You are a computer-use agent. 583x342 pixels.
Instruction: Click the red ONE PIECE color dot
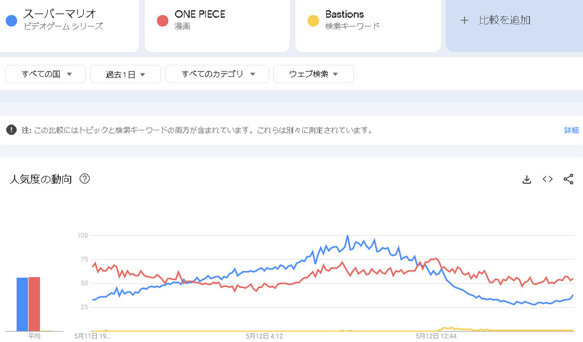[x=162, y=21]
